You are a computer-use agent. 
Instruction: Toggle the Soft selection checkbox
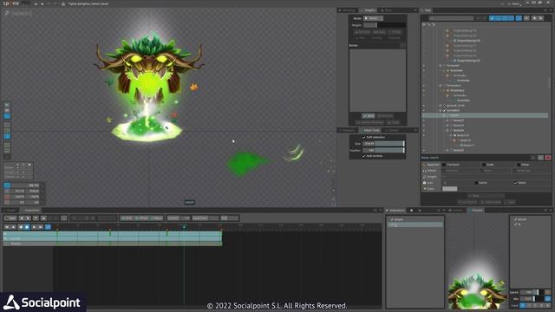364,137
